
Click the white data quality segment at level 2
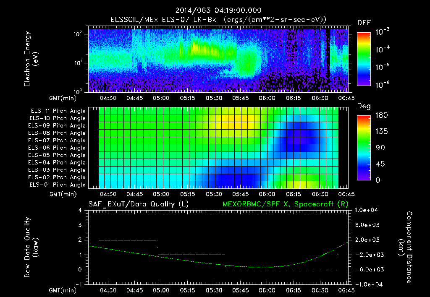[x=128, y=240]
